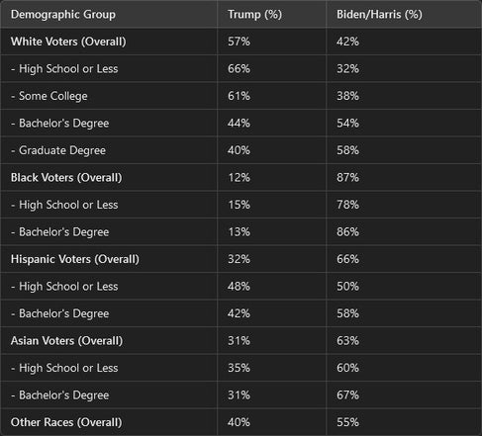Select the 63% Biden/Harris value for Asian Voters

(347, 341)
